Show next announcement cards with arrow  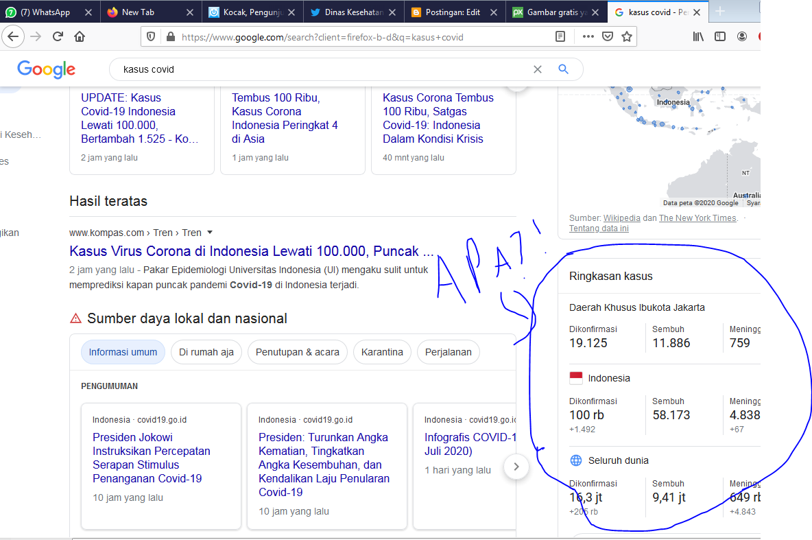click(x=516, y=467)
